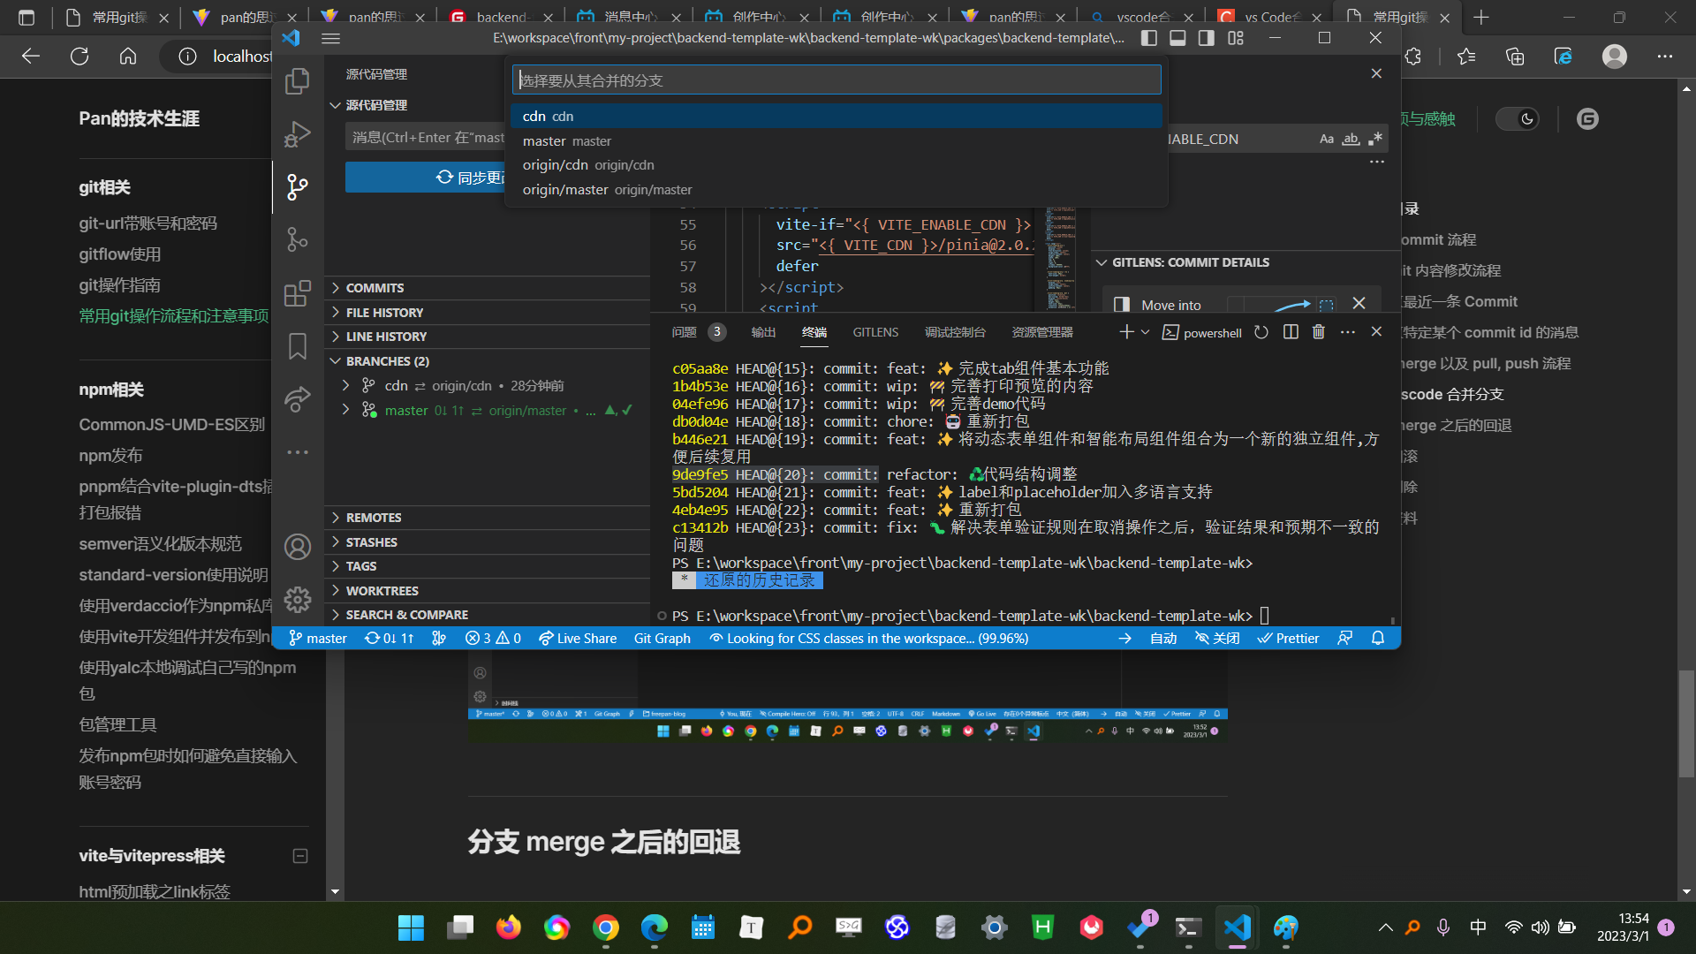This screenshot has width=1696, height=954.
Task: Focus the merge branch selection input
Action: point(836,80)
